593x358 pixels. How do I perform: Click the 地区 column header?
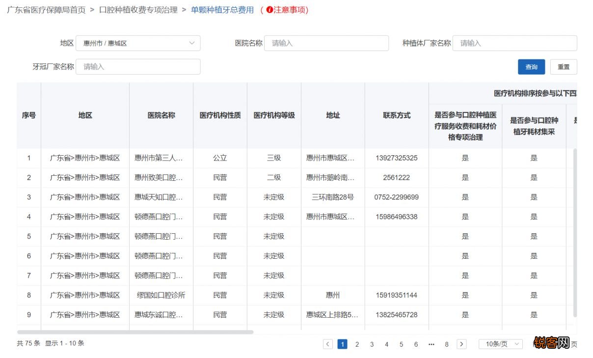click(x=85, y=115)
